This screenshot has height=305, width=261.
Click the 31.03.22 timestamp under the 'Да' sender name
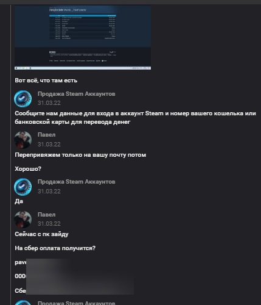point(49,192)
